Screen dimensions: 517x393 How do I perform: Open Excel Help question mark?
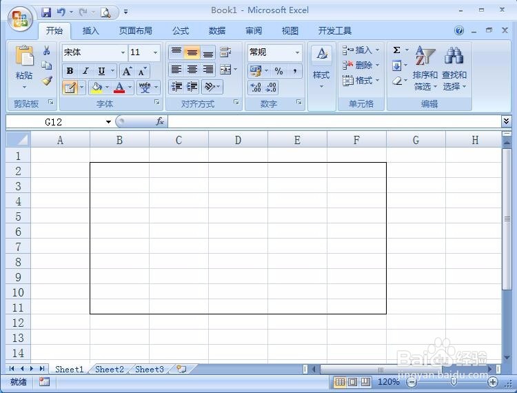coord(459,30)
